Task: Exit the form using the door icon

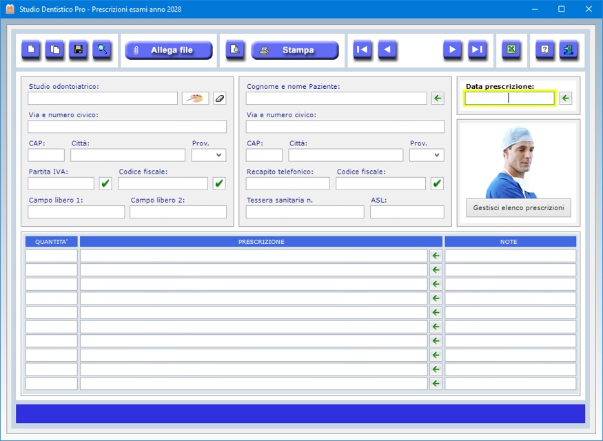Action: 569,50
